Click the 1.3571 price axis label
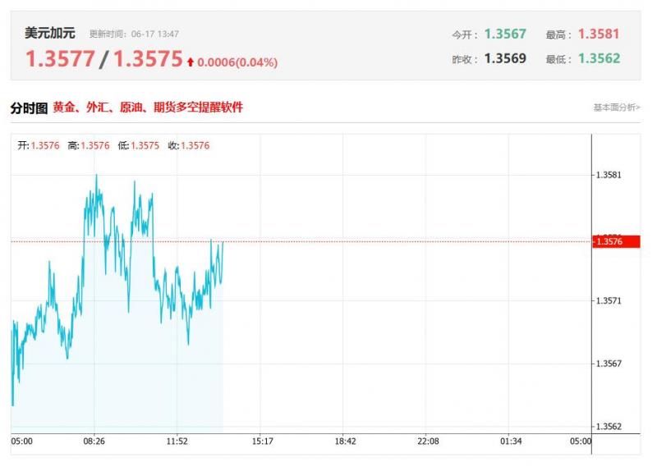This screenshot has width=657, height=476. [609, 300]
